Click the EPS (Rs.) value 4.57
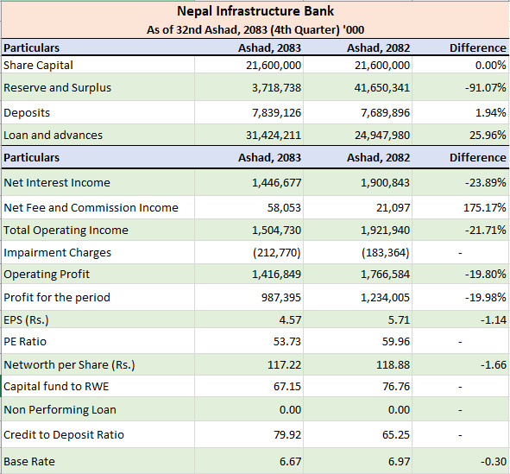This screenshot has height=474, width=510. point(290,320)
